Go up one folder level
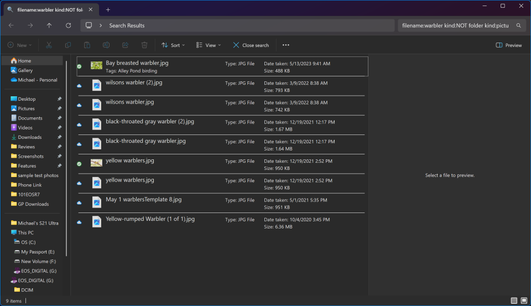The height and width of the screenshot is (306, 531). 49,25
